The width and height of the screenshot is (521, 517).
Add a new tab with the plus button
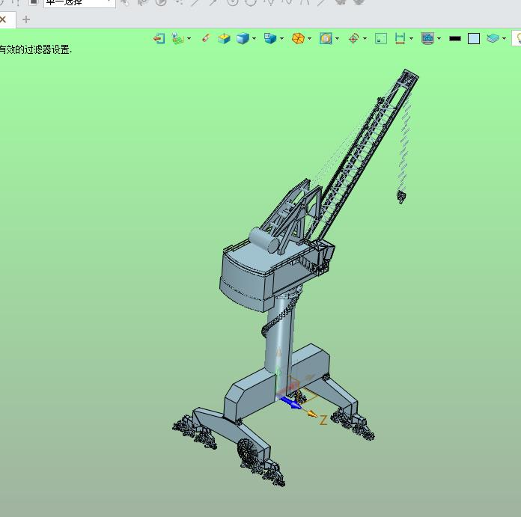(x=26, y=19)
